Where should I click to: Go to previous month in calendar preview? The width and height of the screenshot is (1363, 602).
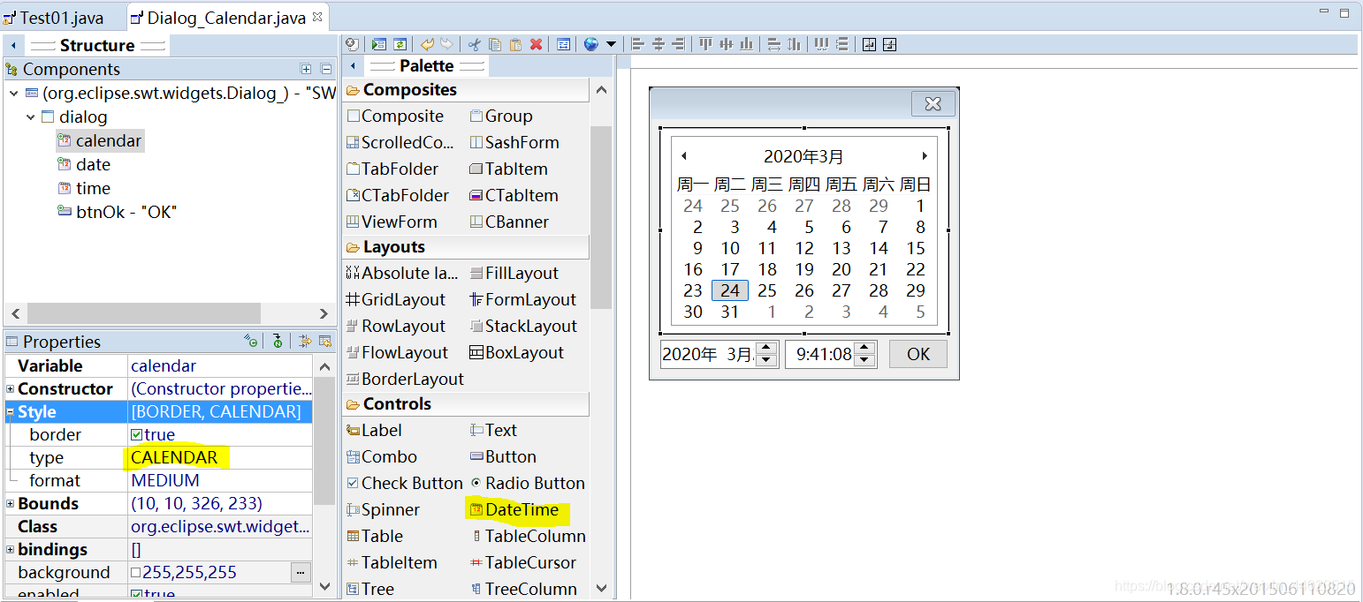(684, 156)
